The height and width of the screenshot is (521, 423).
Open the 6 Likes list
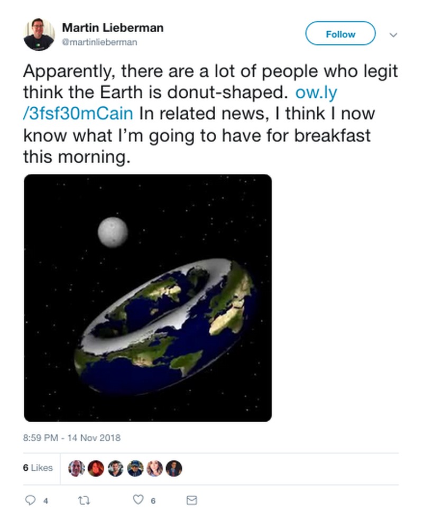[38, 468]
